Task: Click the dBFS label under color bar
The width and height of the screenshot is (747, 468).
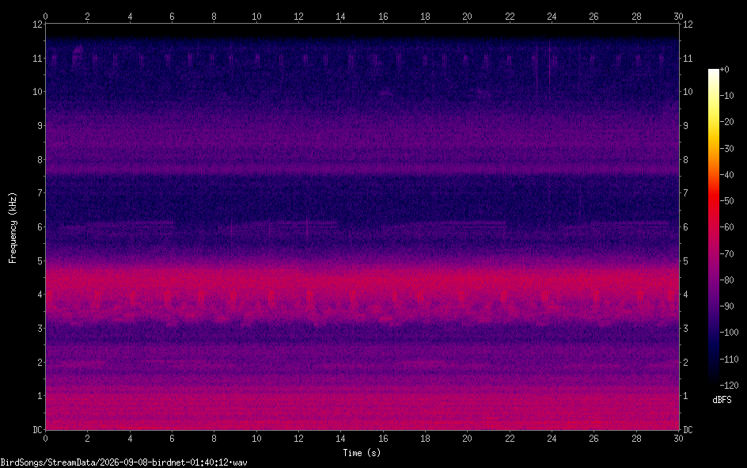Action: click(x=722, y=400)
